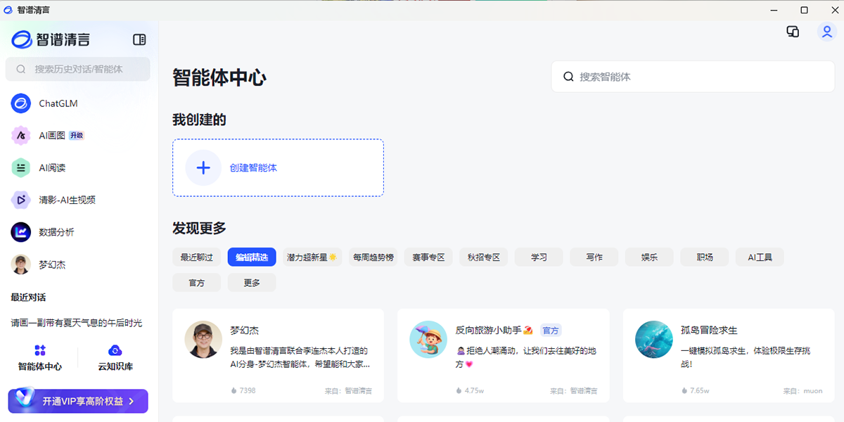
Task: Click the window switcher icon near the profile
Action: (793, 32)
